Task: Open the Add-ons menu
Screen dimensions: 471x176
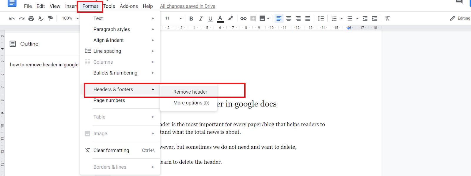Action: click(x=129, y=6)
